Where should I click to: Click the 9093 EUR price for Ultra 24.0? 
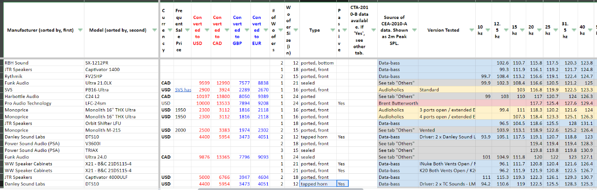pos(260,157)
